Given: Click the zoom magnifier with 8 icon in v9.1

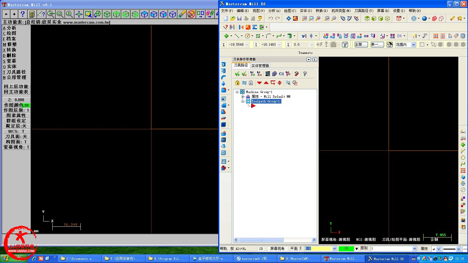Looking at the screenshot, I should coord(69,14).
